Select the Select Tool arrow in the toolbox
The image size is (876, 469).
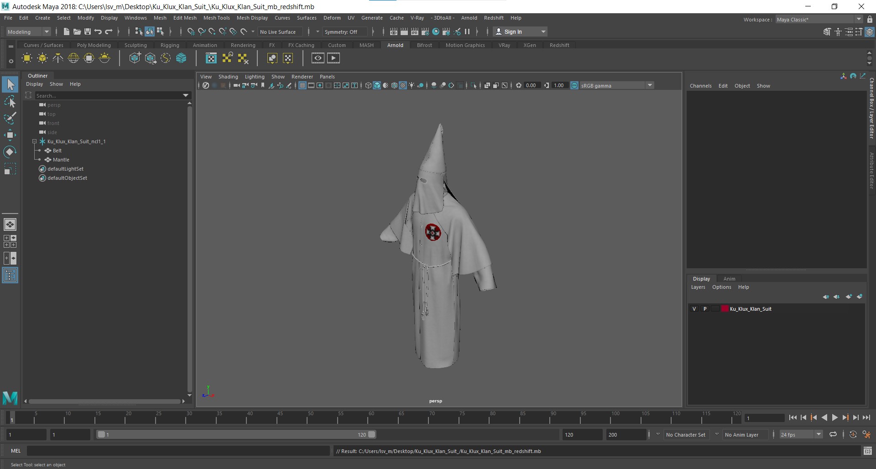[10, 85]
